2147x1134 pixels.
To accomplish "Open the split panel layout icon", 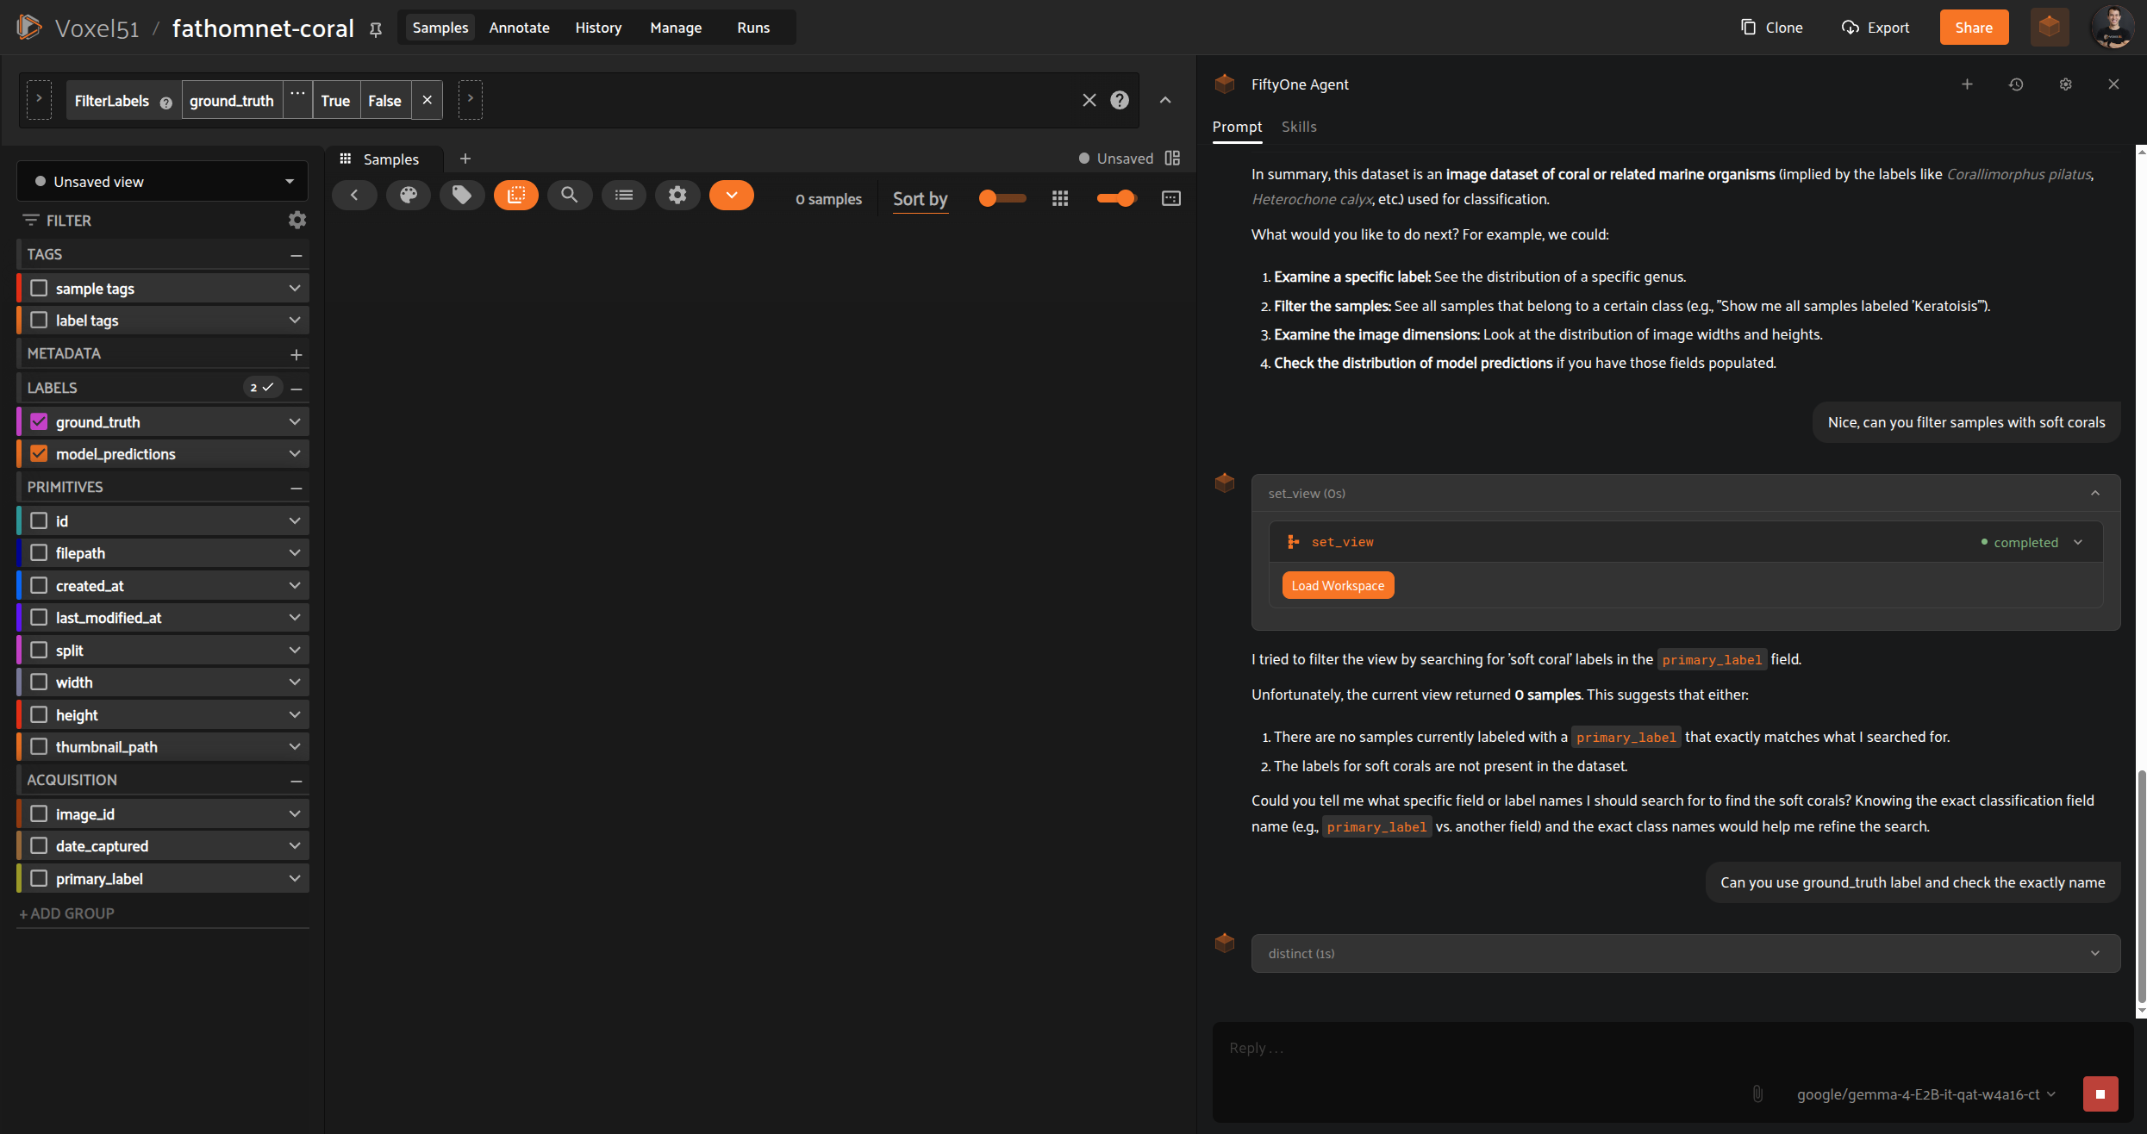I will point(1172,159).
